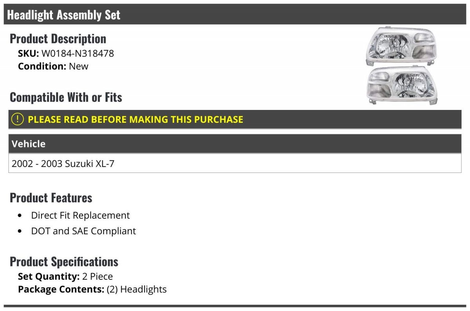Click the Condition: New line

click(x=53, y=66)
